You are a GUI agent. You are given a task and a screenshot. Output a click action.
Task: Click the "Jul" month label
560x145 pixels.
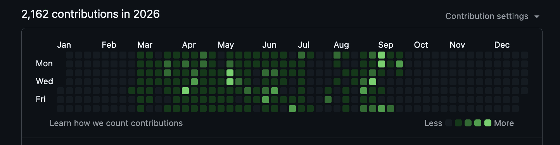pyautogui.click(x=304, y=45)
